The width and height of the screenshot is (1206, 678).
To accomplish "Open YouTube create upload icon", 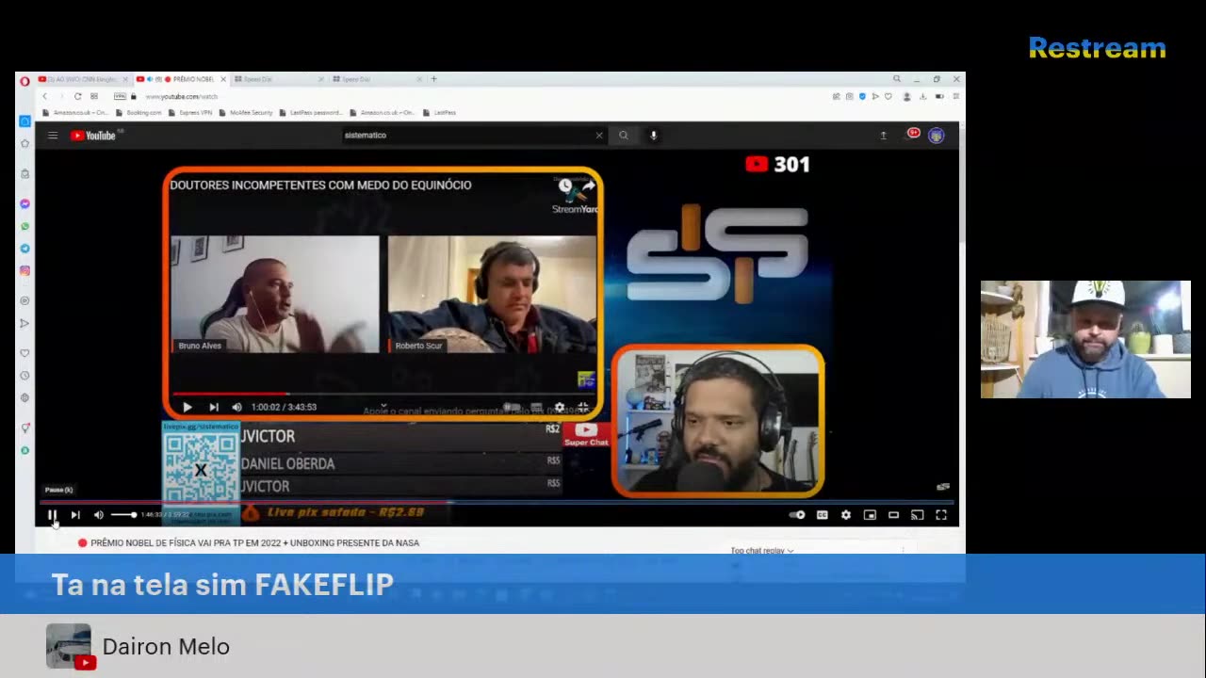I will [x=883, y=136].
